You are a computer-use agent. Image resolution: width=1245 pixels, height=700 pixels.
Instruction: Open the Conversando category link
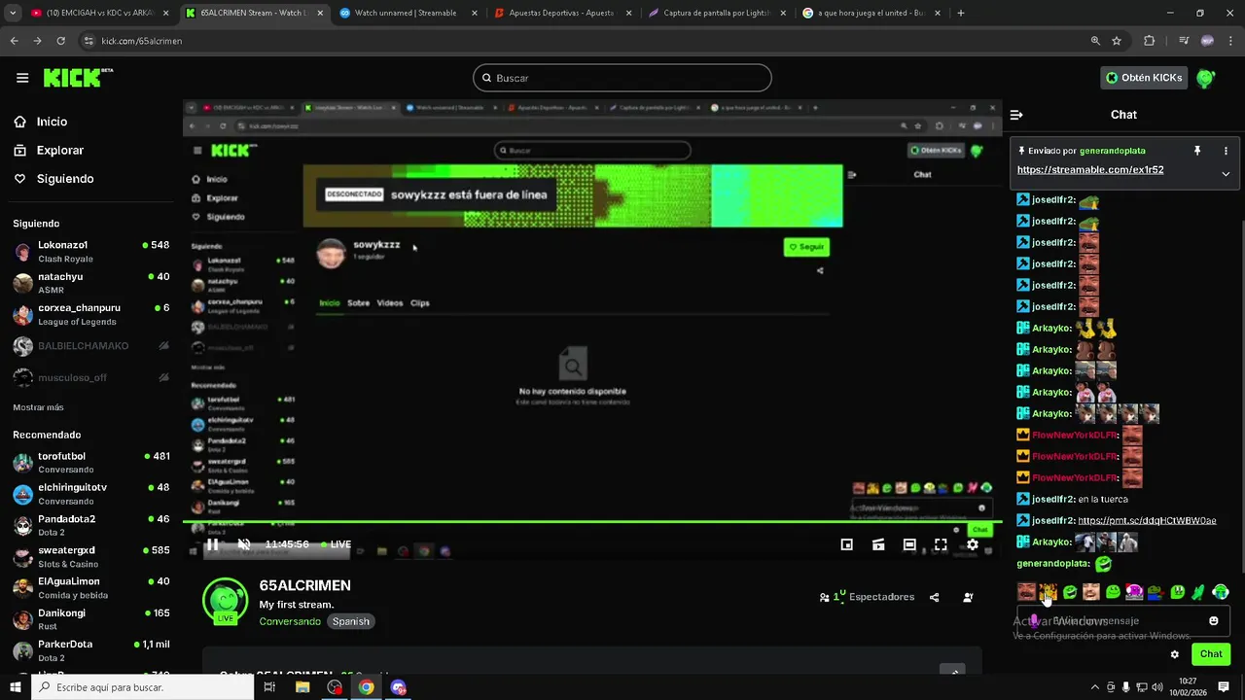click(x=290, y=621)
